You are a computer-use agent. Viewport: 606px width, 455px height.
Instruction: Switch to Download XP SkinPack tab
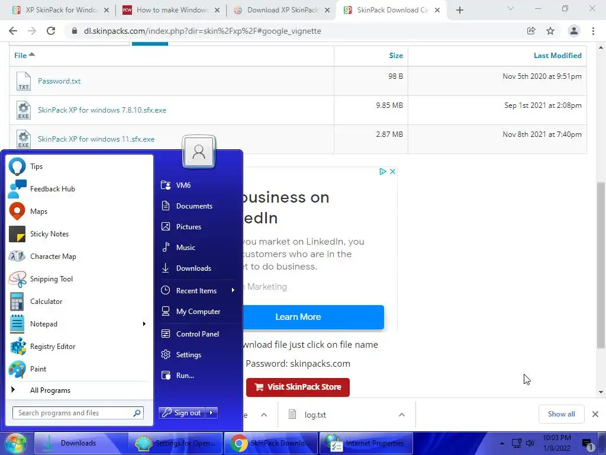point(282,10)
